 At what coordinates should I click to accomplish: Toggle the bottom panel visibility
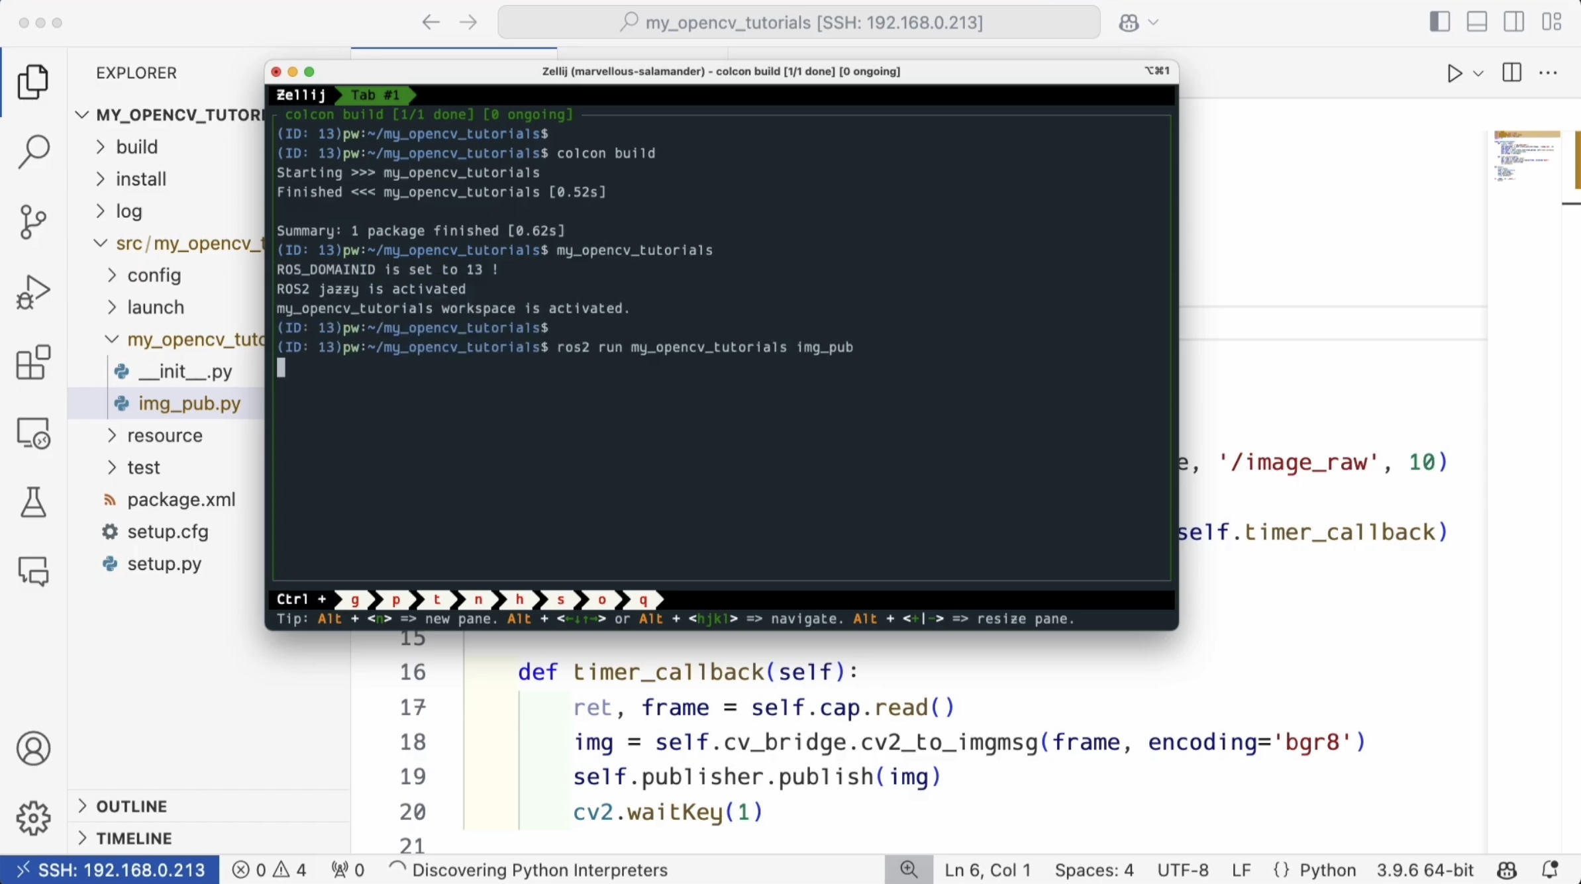1476,22
